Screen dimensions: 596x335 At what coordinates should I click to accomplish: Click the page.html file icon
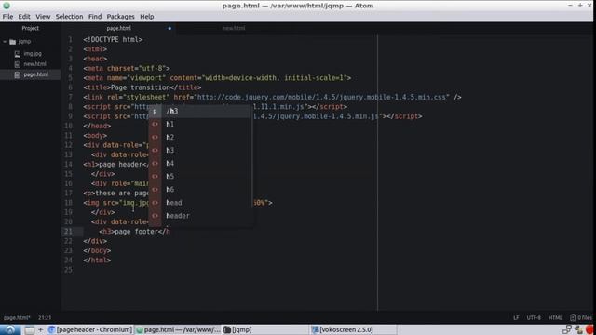click(x=18, y=74)
